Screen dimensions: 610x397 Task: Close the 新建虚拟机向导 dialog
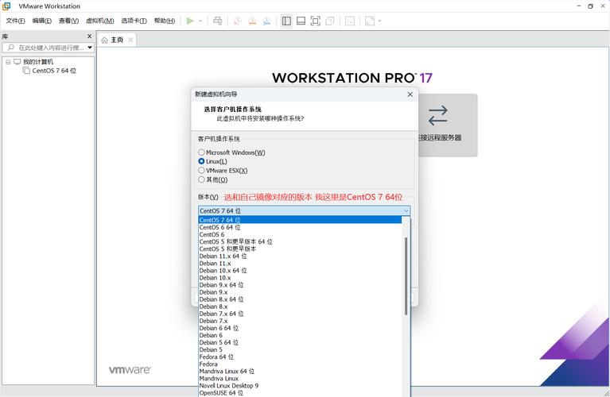tap(410, 94)
